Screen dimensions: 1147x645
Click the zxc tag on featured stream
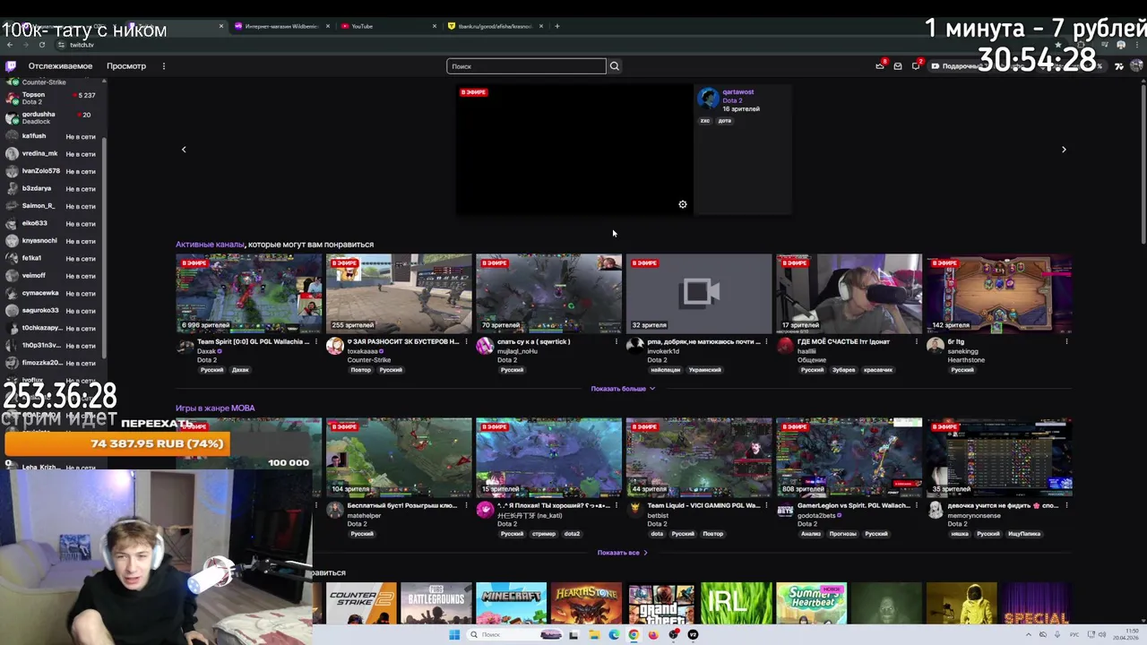pos(705,121)
